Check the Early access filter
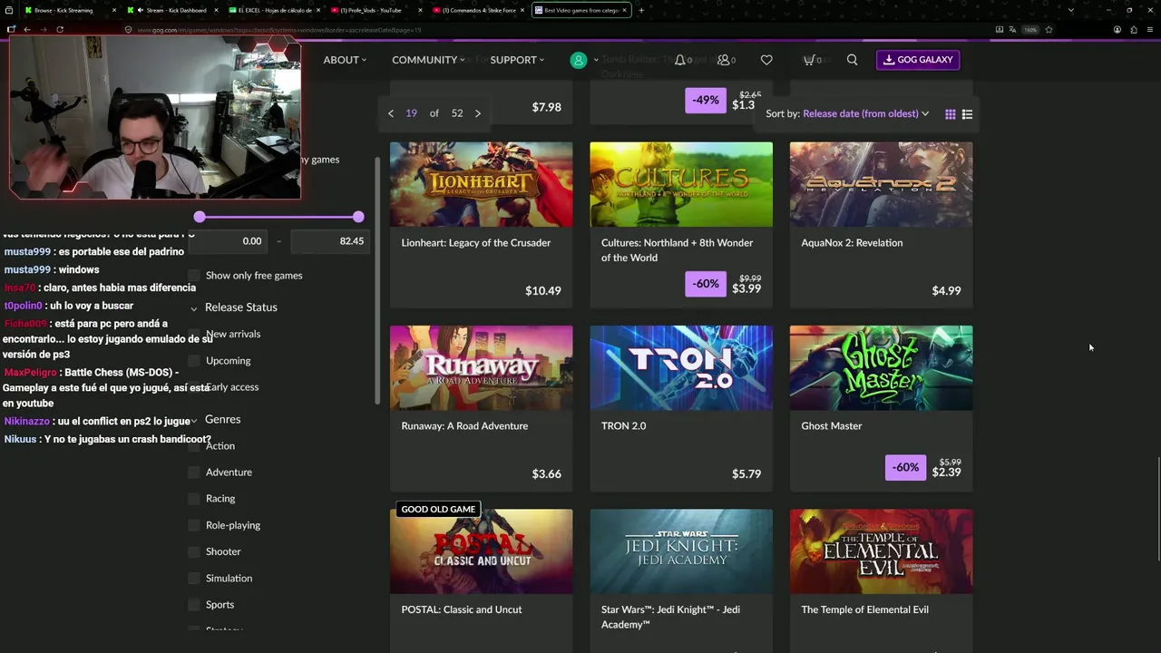Image resolution: width=1161 pixels, height=653 pixels. [193, 387]
